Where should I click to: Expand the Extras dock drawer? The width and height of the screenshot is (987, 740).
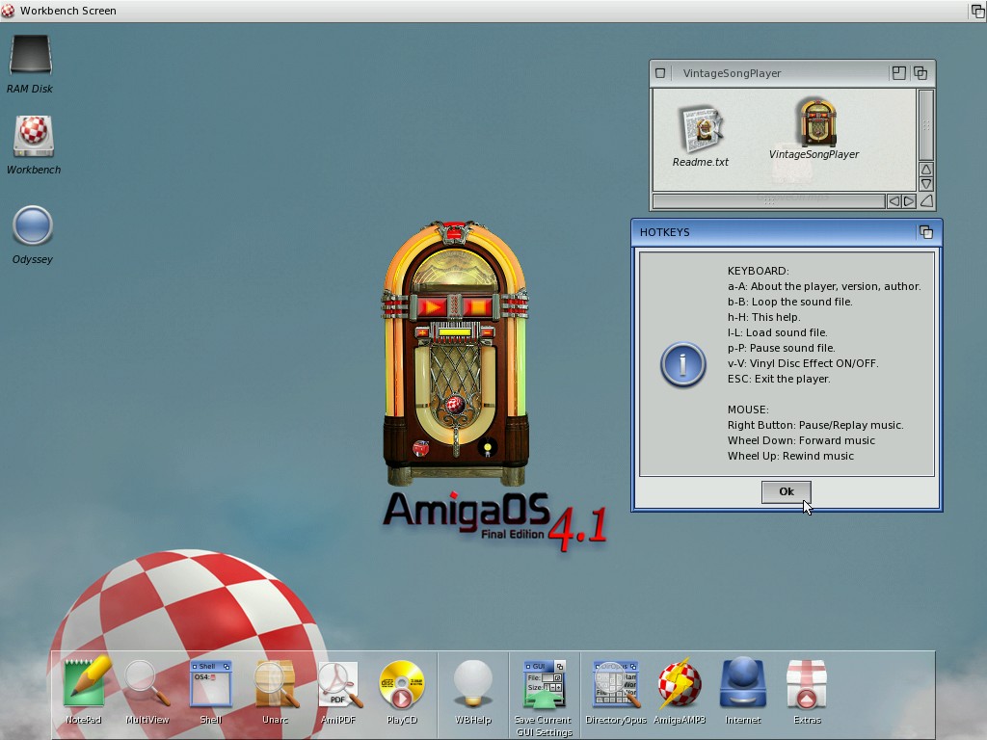807,684
